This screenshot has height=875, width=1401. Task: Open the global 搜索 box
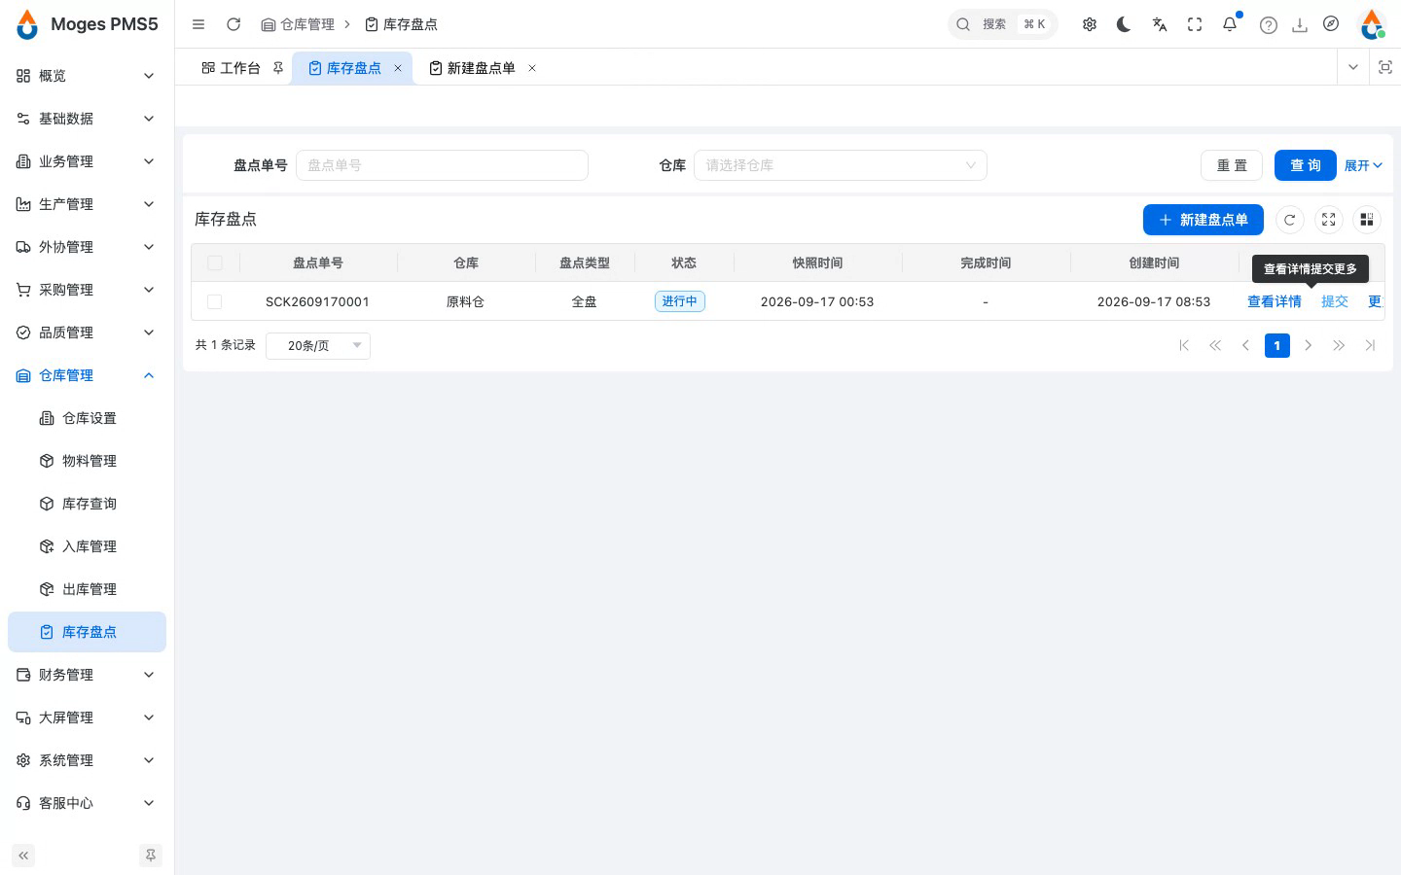pyautogui.click(x=1002, y=24)
